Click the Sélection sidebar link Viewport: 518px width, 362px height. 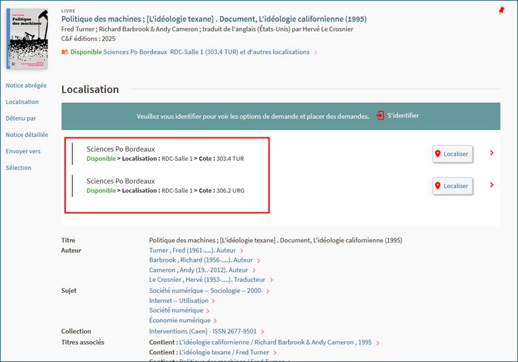pos(18,167)
